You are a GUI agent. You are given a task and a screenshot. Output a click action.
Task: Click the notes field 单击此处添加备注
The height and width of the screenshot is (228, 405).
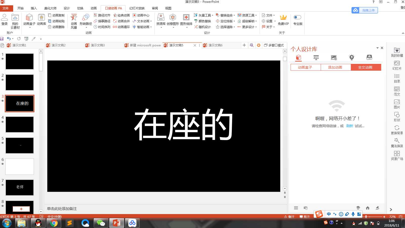point(62,209)
